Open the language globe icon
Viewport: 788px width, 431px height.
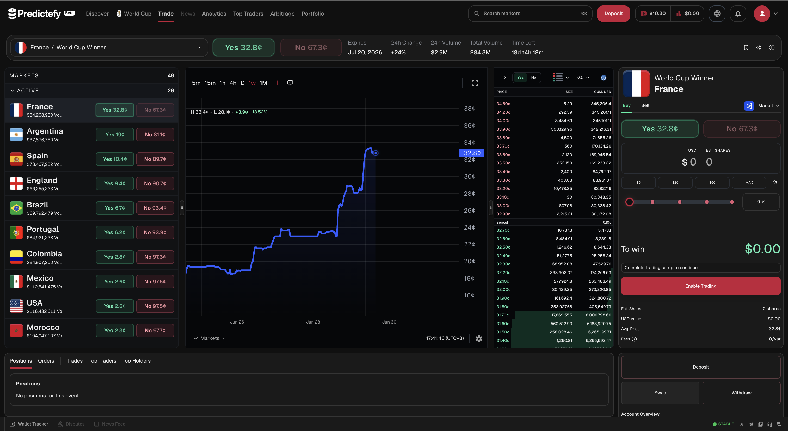[x=717, y=14]
